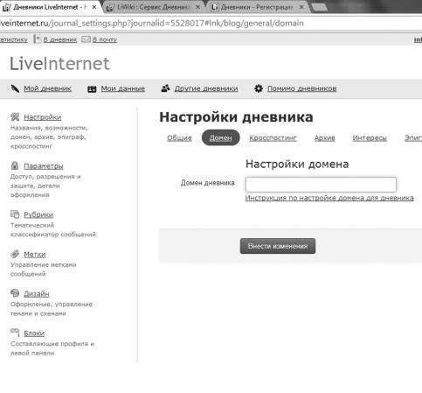The width and height of the screenshot is (422, 393).
Task: Click the Параметры sidebar link
Action: point(44,165)
